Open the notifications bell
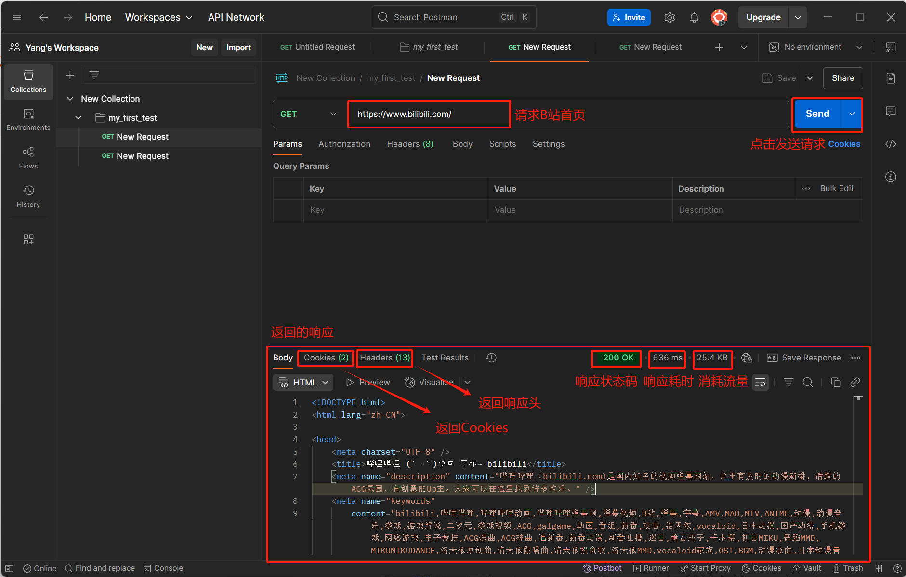Viewport: 906px width, 577px height. click(694, 17)
